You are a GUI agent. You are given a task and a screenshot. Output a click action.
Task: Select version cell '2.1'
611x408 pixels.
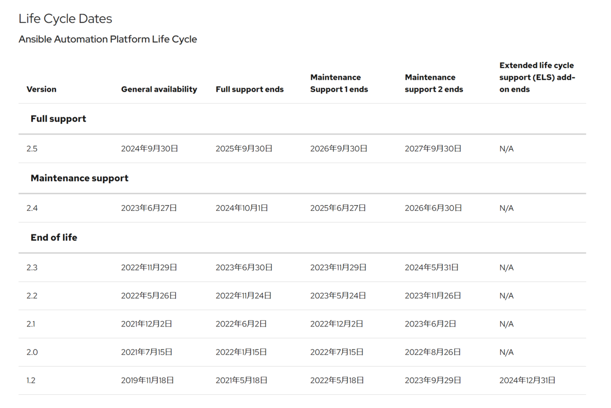click(x=31, y=324)
